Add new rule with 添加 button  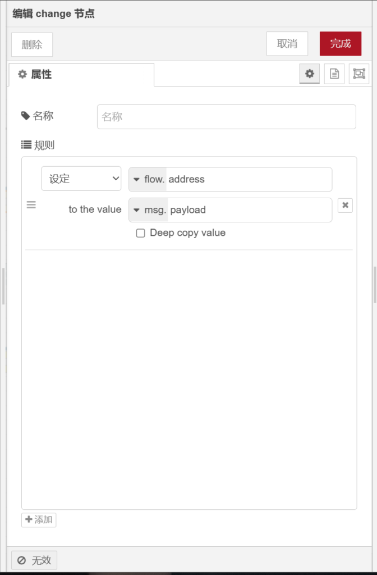click(39, 519)
